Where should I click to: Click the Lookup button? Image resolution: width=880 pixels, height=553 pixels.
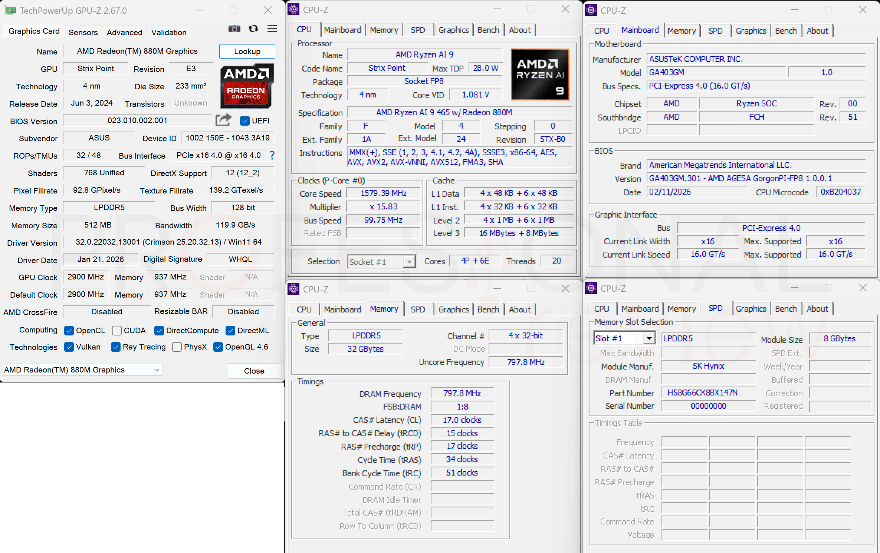[x=247, y=52]
